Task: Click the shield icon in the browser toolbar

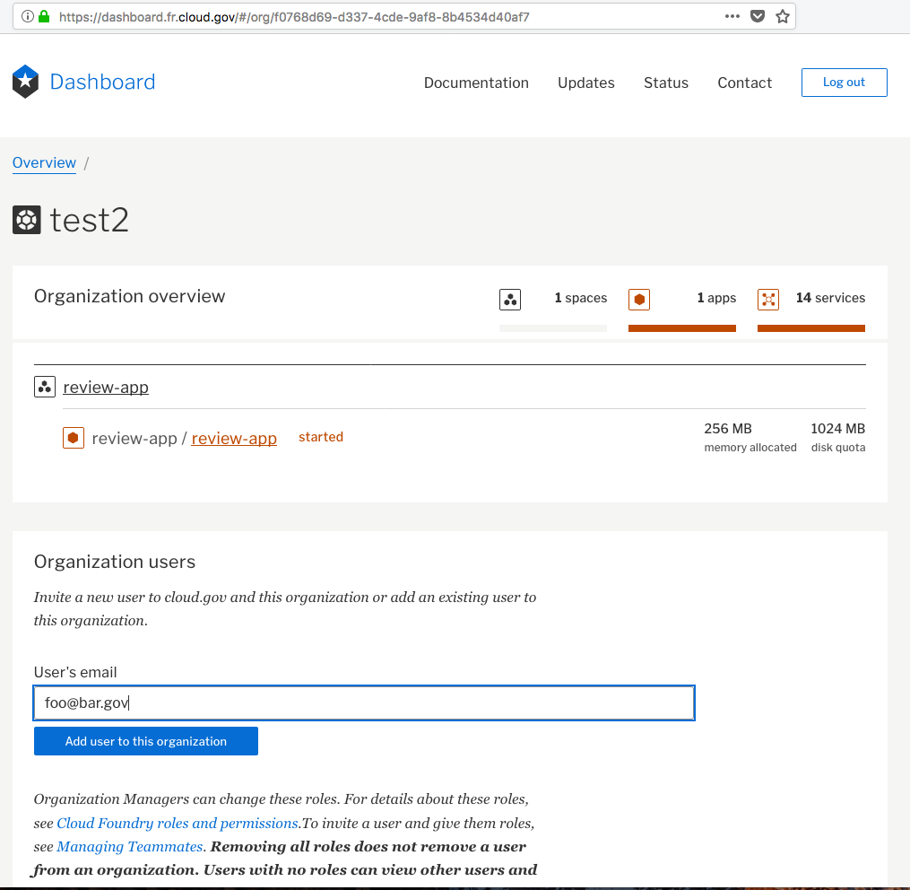Action: (758, 15)
